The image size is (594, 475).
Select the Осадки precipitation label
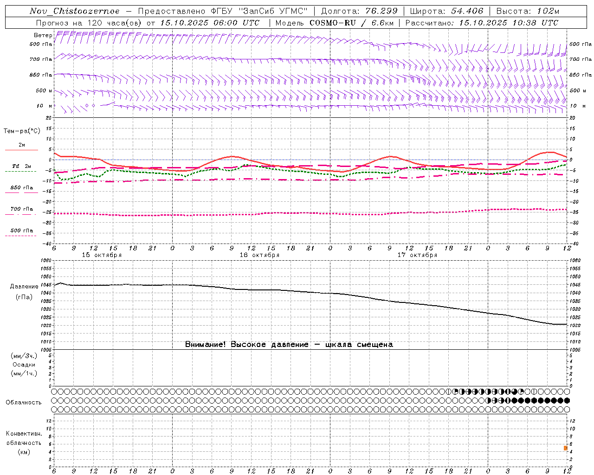(24, 365)
